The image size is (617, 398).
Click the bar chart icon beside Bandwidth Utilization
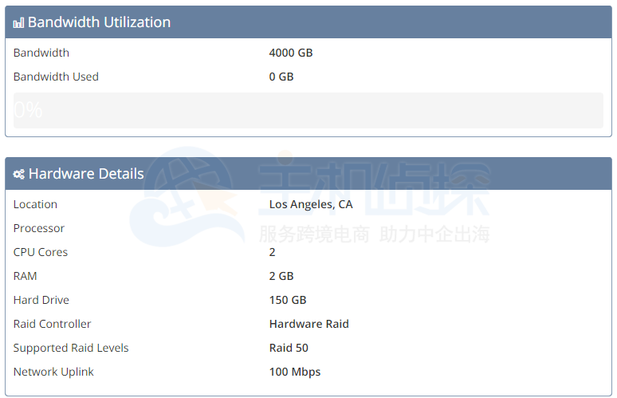pyautogui.click(x=18, y=23)
